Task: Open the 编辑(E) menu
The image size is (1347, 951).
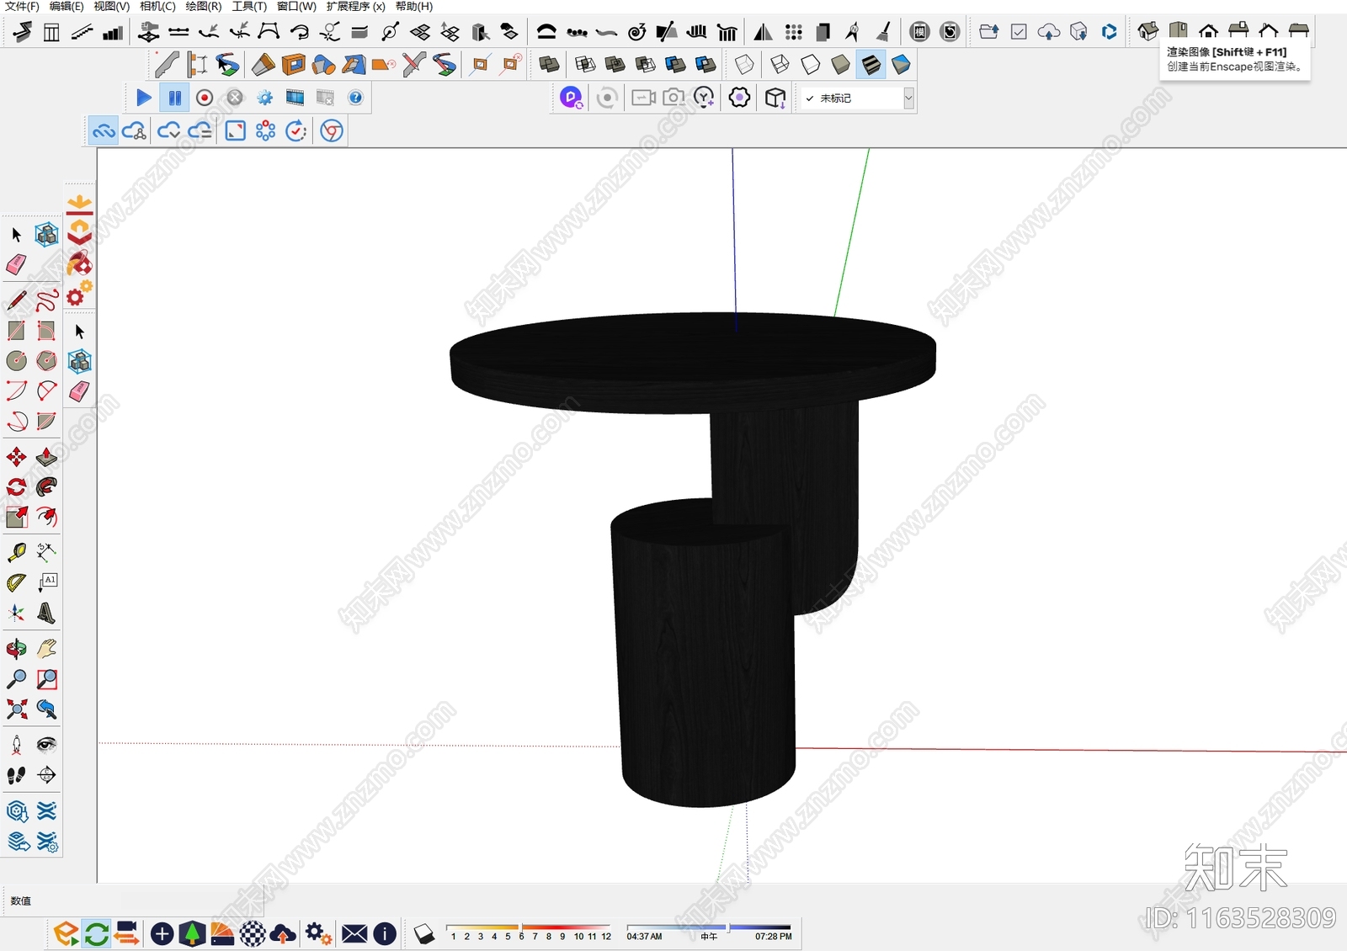Action: (67, 6)
